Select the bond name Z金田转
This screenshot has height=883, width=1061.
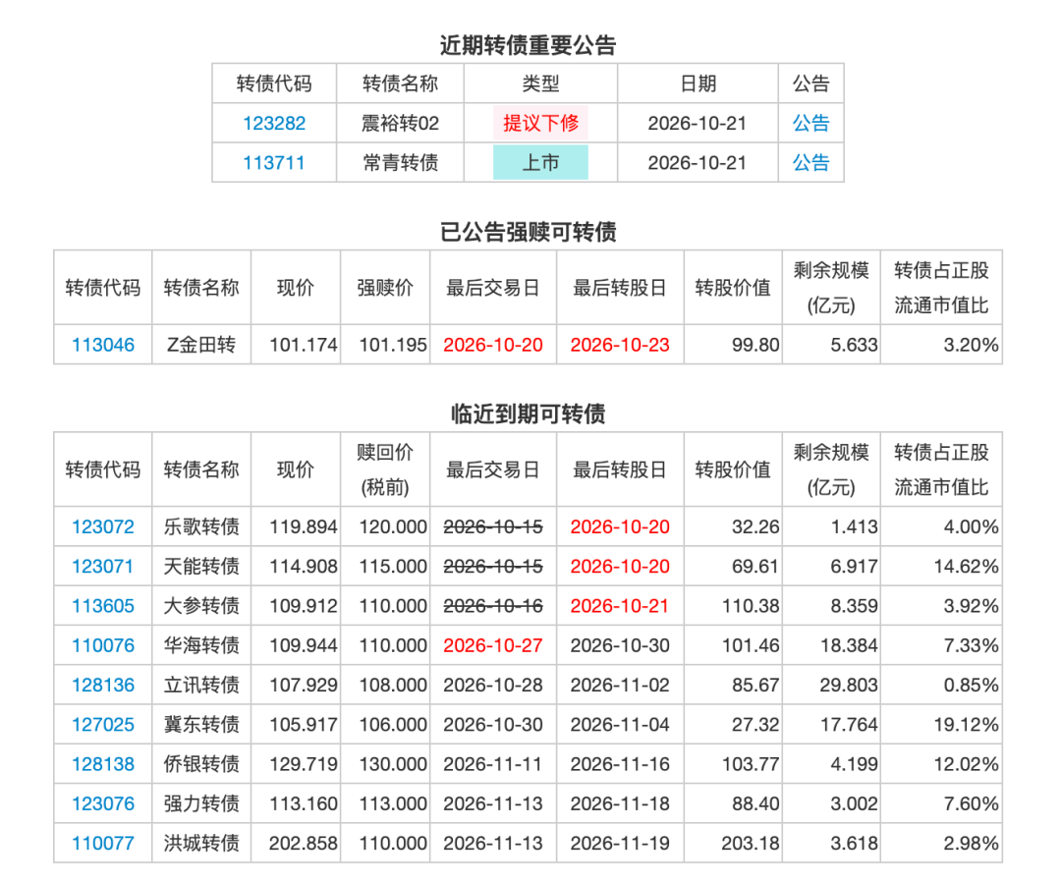[201, 345]
